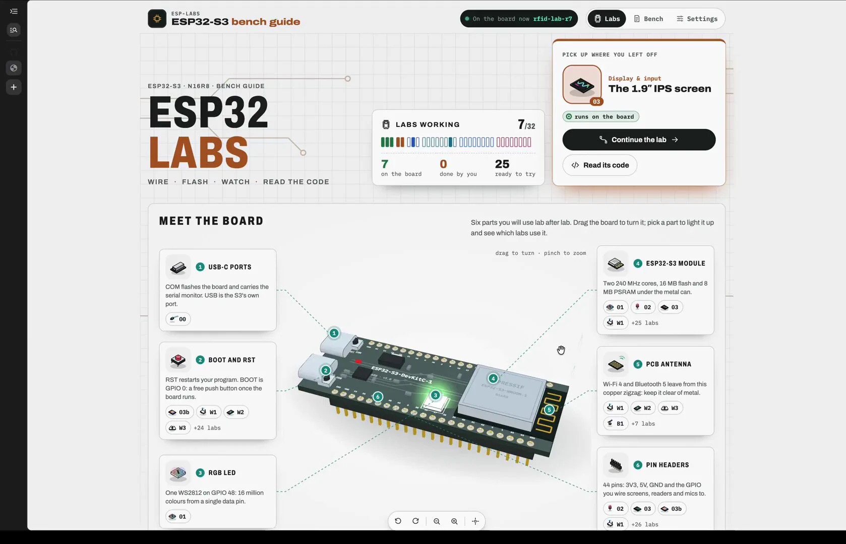Select the USB-C Ports card heading

tap(230, 267)
